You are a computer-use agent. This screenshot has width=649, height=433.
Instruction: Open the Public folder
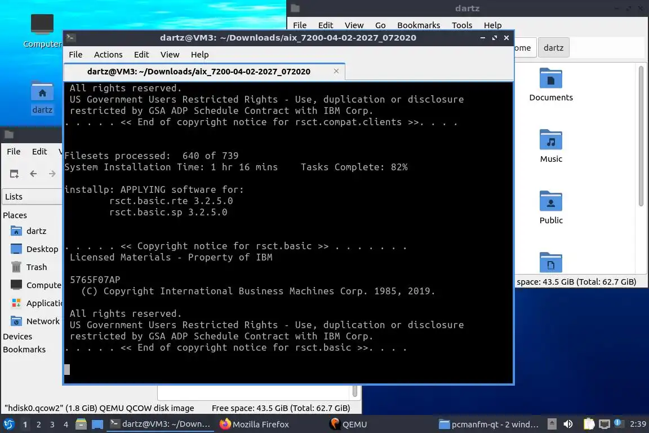coord(551,207)
